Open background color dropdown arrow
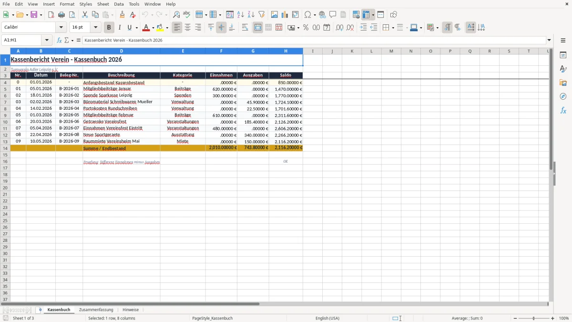Viewport: 572px width, 322px height. [167, 28]
